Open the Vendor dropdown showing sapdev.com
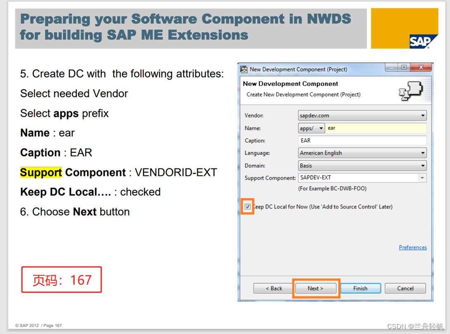The image size is (450, 334). coord(362,115)
